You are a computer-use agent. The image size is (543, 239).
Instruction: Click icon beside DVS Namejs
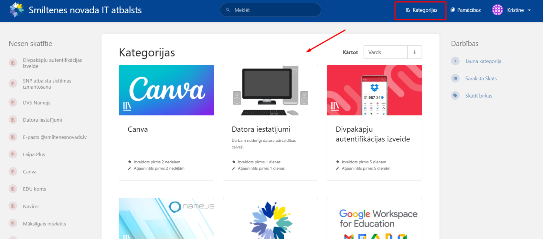[x=13, y=103]
